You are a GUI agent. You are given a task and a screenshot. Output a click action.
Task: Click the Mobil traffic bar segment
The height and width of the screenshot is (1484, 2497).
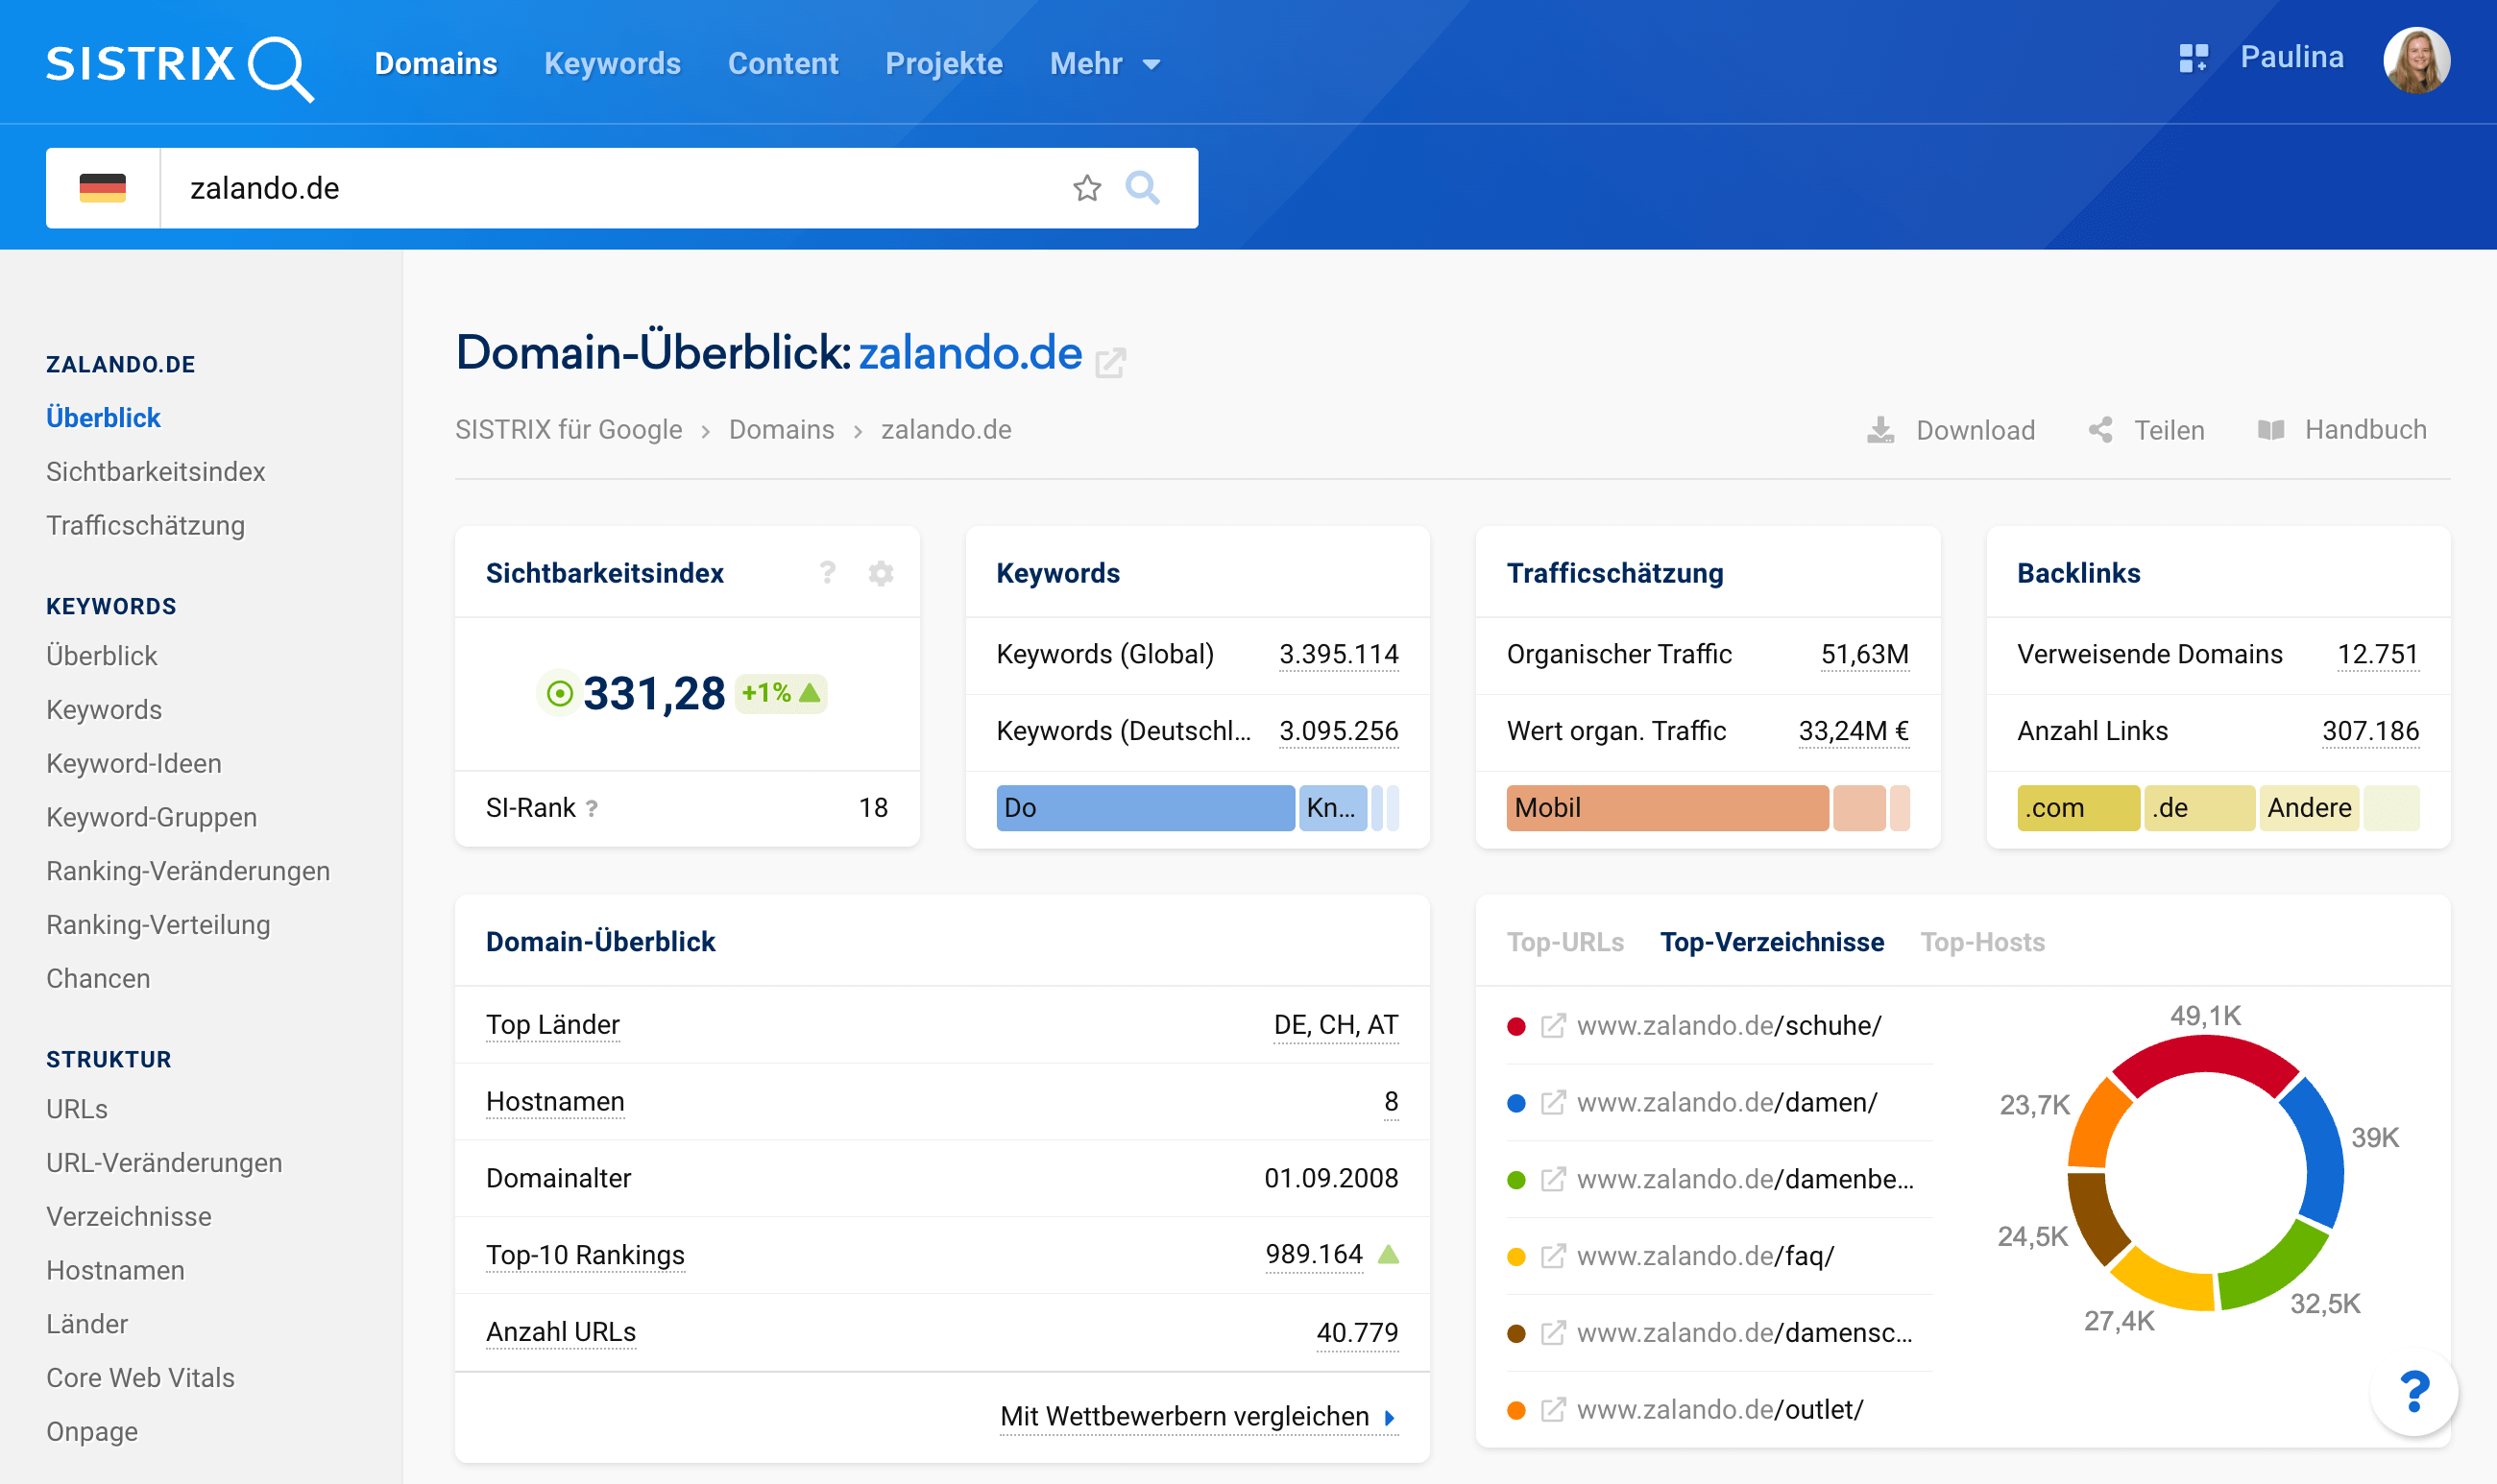pos(1666,808)
